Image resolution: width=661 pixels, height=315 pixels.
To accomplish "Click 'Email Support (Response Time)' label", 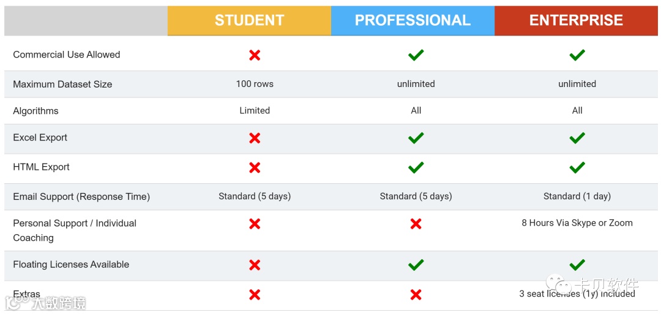I will click(x=81, y=197).
